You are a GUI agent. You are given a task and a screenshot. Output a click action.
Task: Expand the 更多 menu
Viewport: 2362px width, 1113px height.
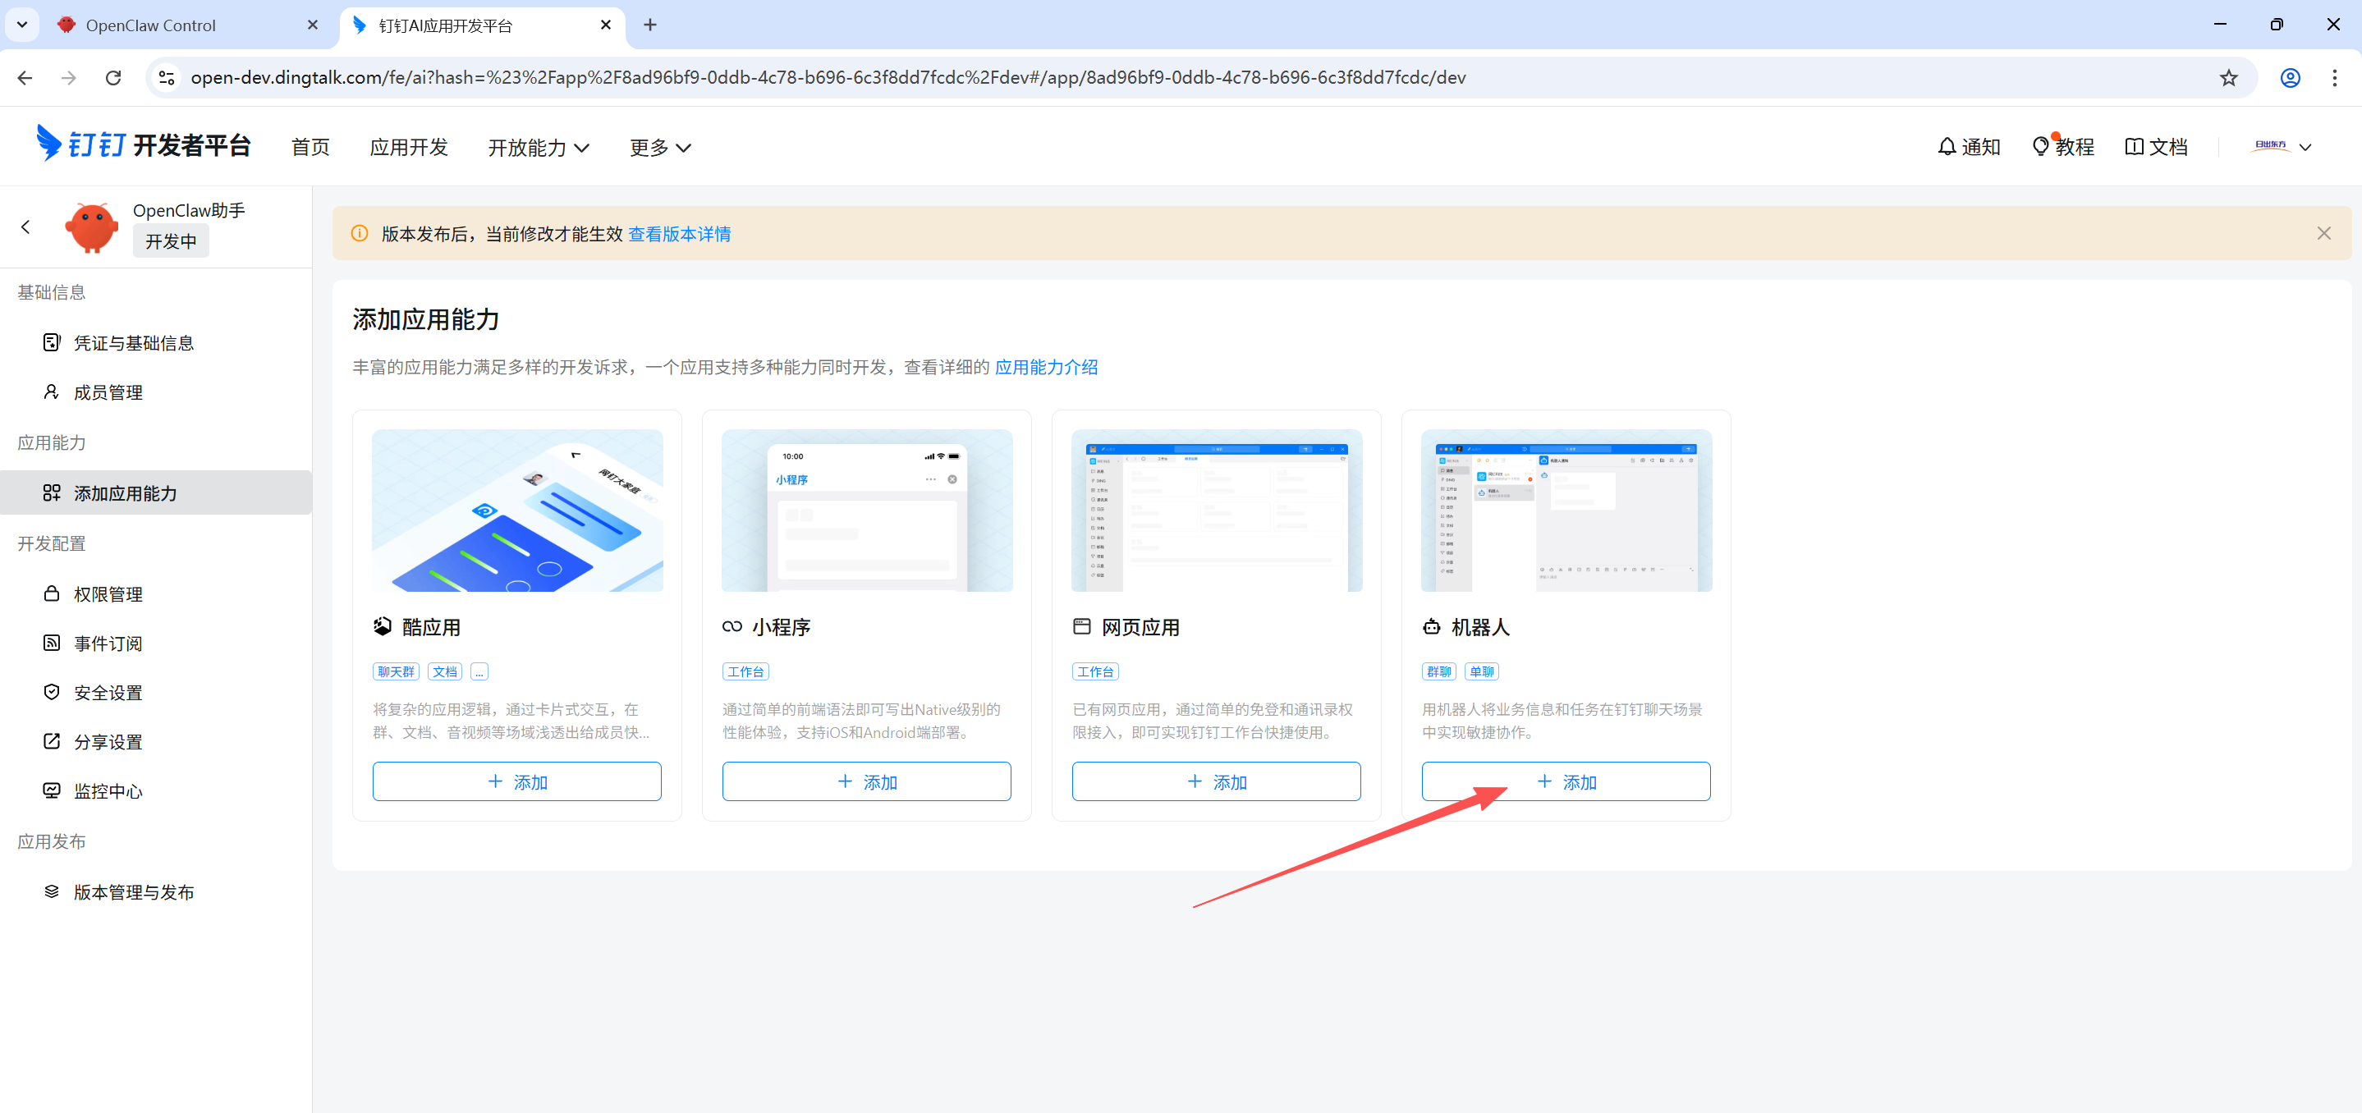click(x=659, y=147)
